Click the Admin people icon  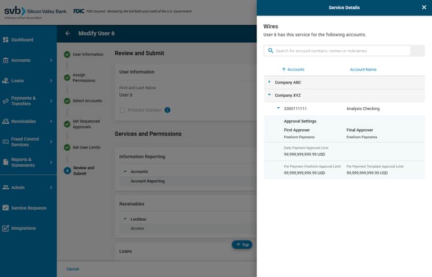click(x=6, y=187)
